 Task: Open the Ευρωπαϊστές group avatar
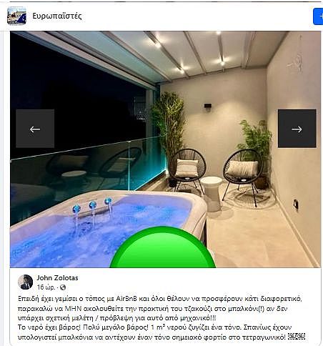pos(16,16)
